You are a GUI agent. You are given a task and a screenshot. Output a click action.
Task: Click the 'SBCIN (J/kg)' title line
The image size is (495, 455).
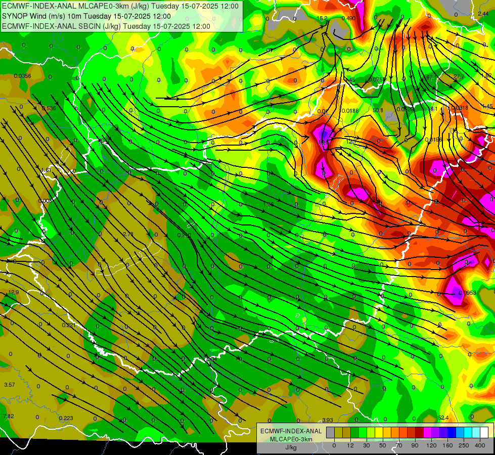[x=106, y=26]
